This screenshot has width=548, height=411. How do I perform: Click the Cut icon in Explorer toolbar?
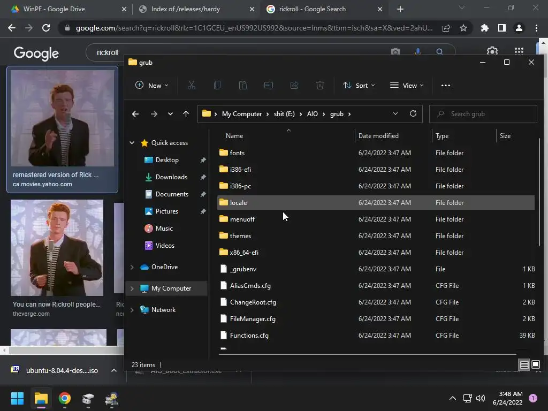click(192, 85)
